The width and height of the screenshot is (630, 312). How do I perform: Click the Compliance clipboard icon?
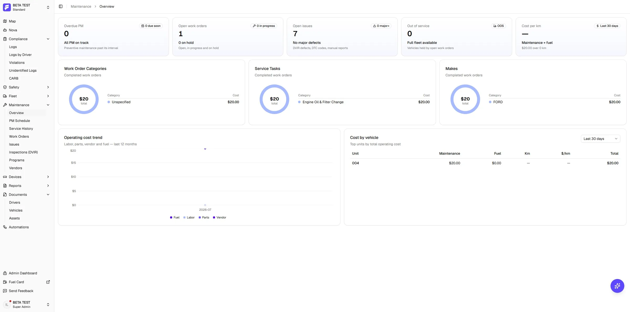pos(5,39)
